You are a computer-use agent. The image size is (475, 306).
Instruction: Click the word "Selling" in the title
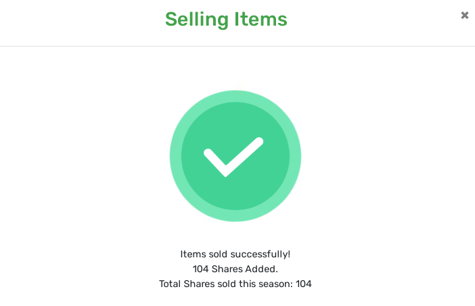click(197, 20)
